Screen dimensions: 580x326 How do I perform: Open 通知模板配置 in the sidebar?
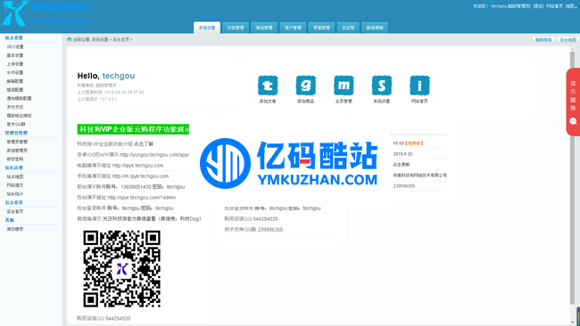pos(19,99)
